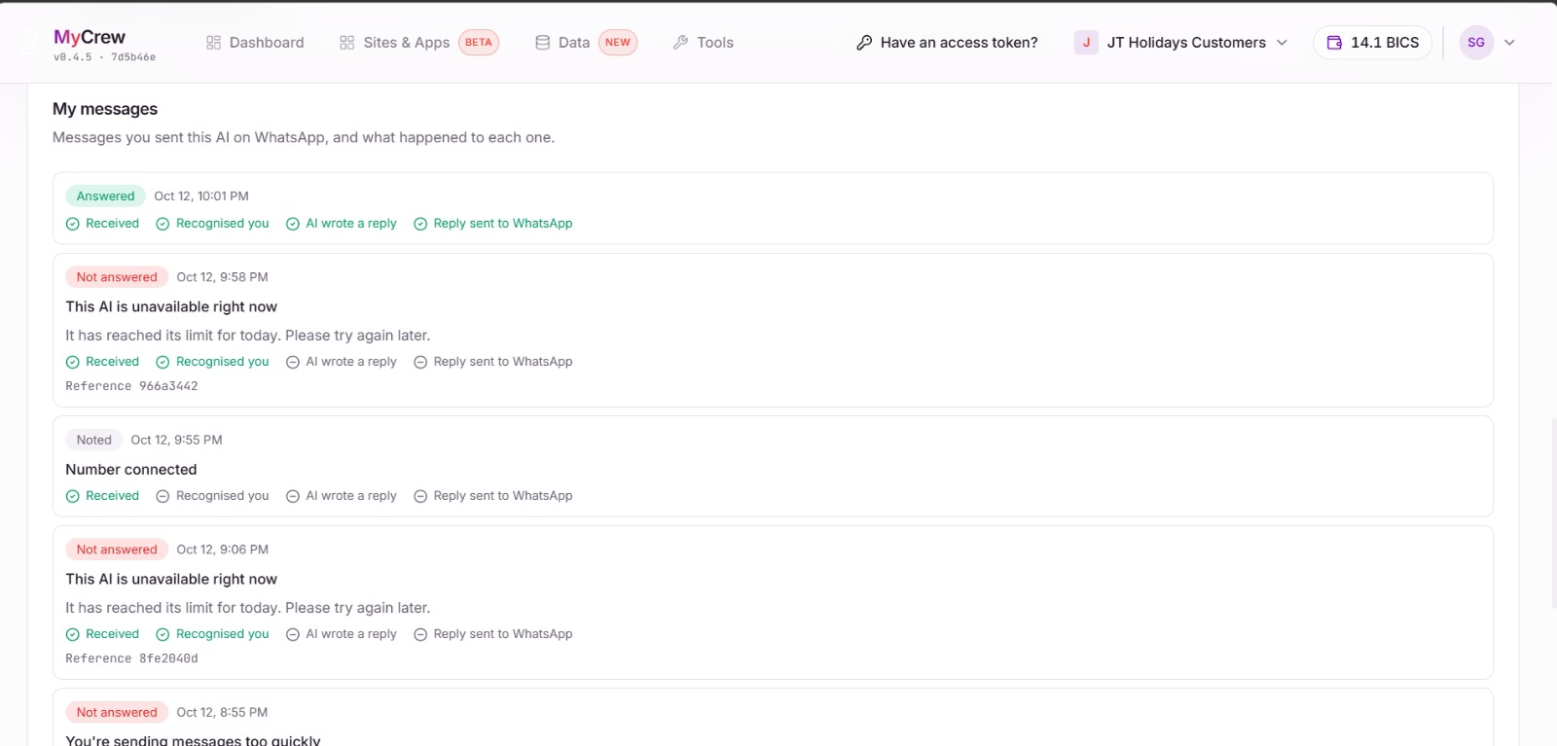Click the Answered status badge
The image size is (1557, 746).
pyautogui.click(x=105, y=196)
